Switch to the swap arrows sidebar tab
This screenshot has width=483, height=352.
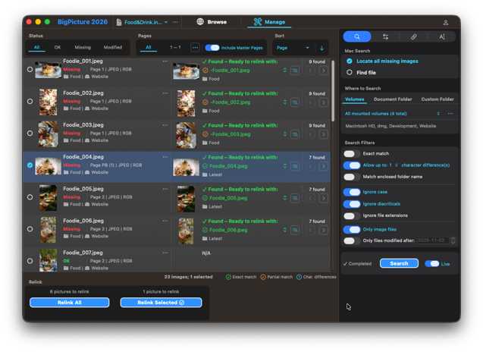click(x=385, y=36)
